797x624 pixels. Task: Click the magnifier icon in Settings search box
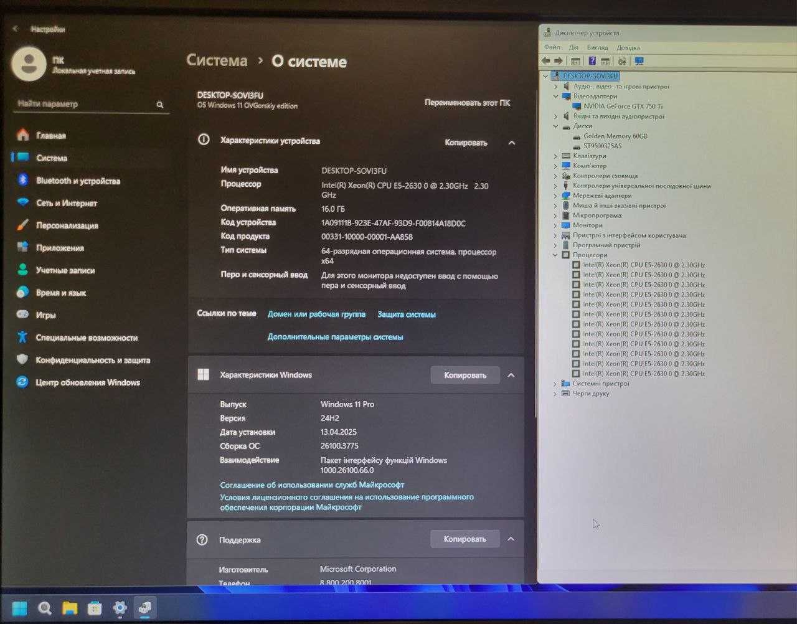click(x=160, y=105)
